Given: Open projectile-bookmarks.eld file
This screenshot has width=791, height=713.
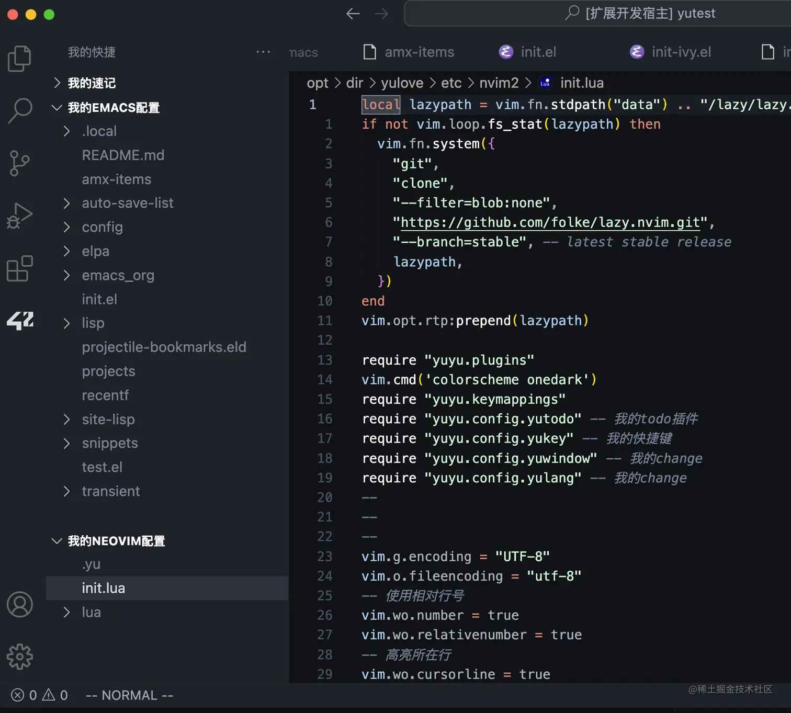Looking at the screenshot, I should [x=164, y=347].
